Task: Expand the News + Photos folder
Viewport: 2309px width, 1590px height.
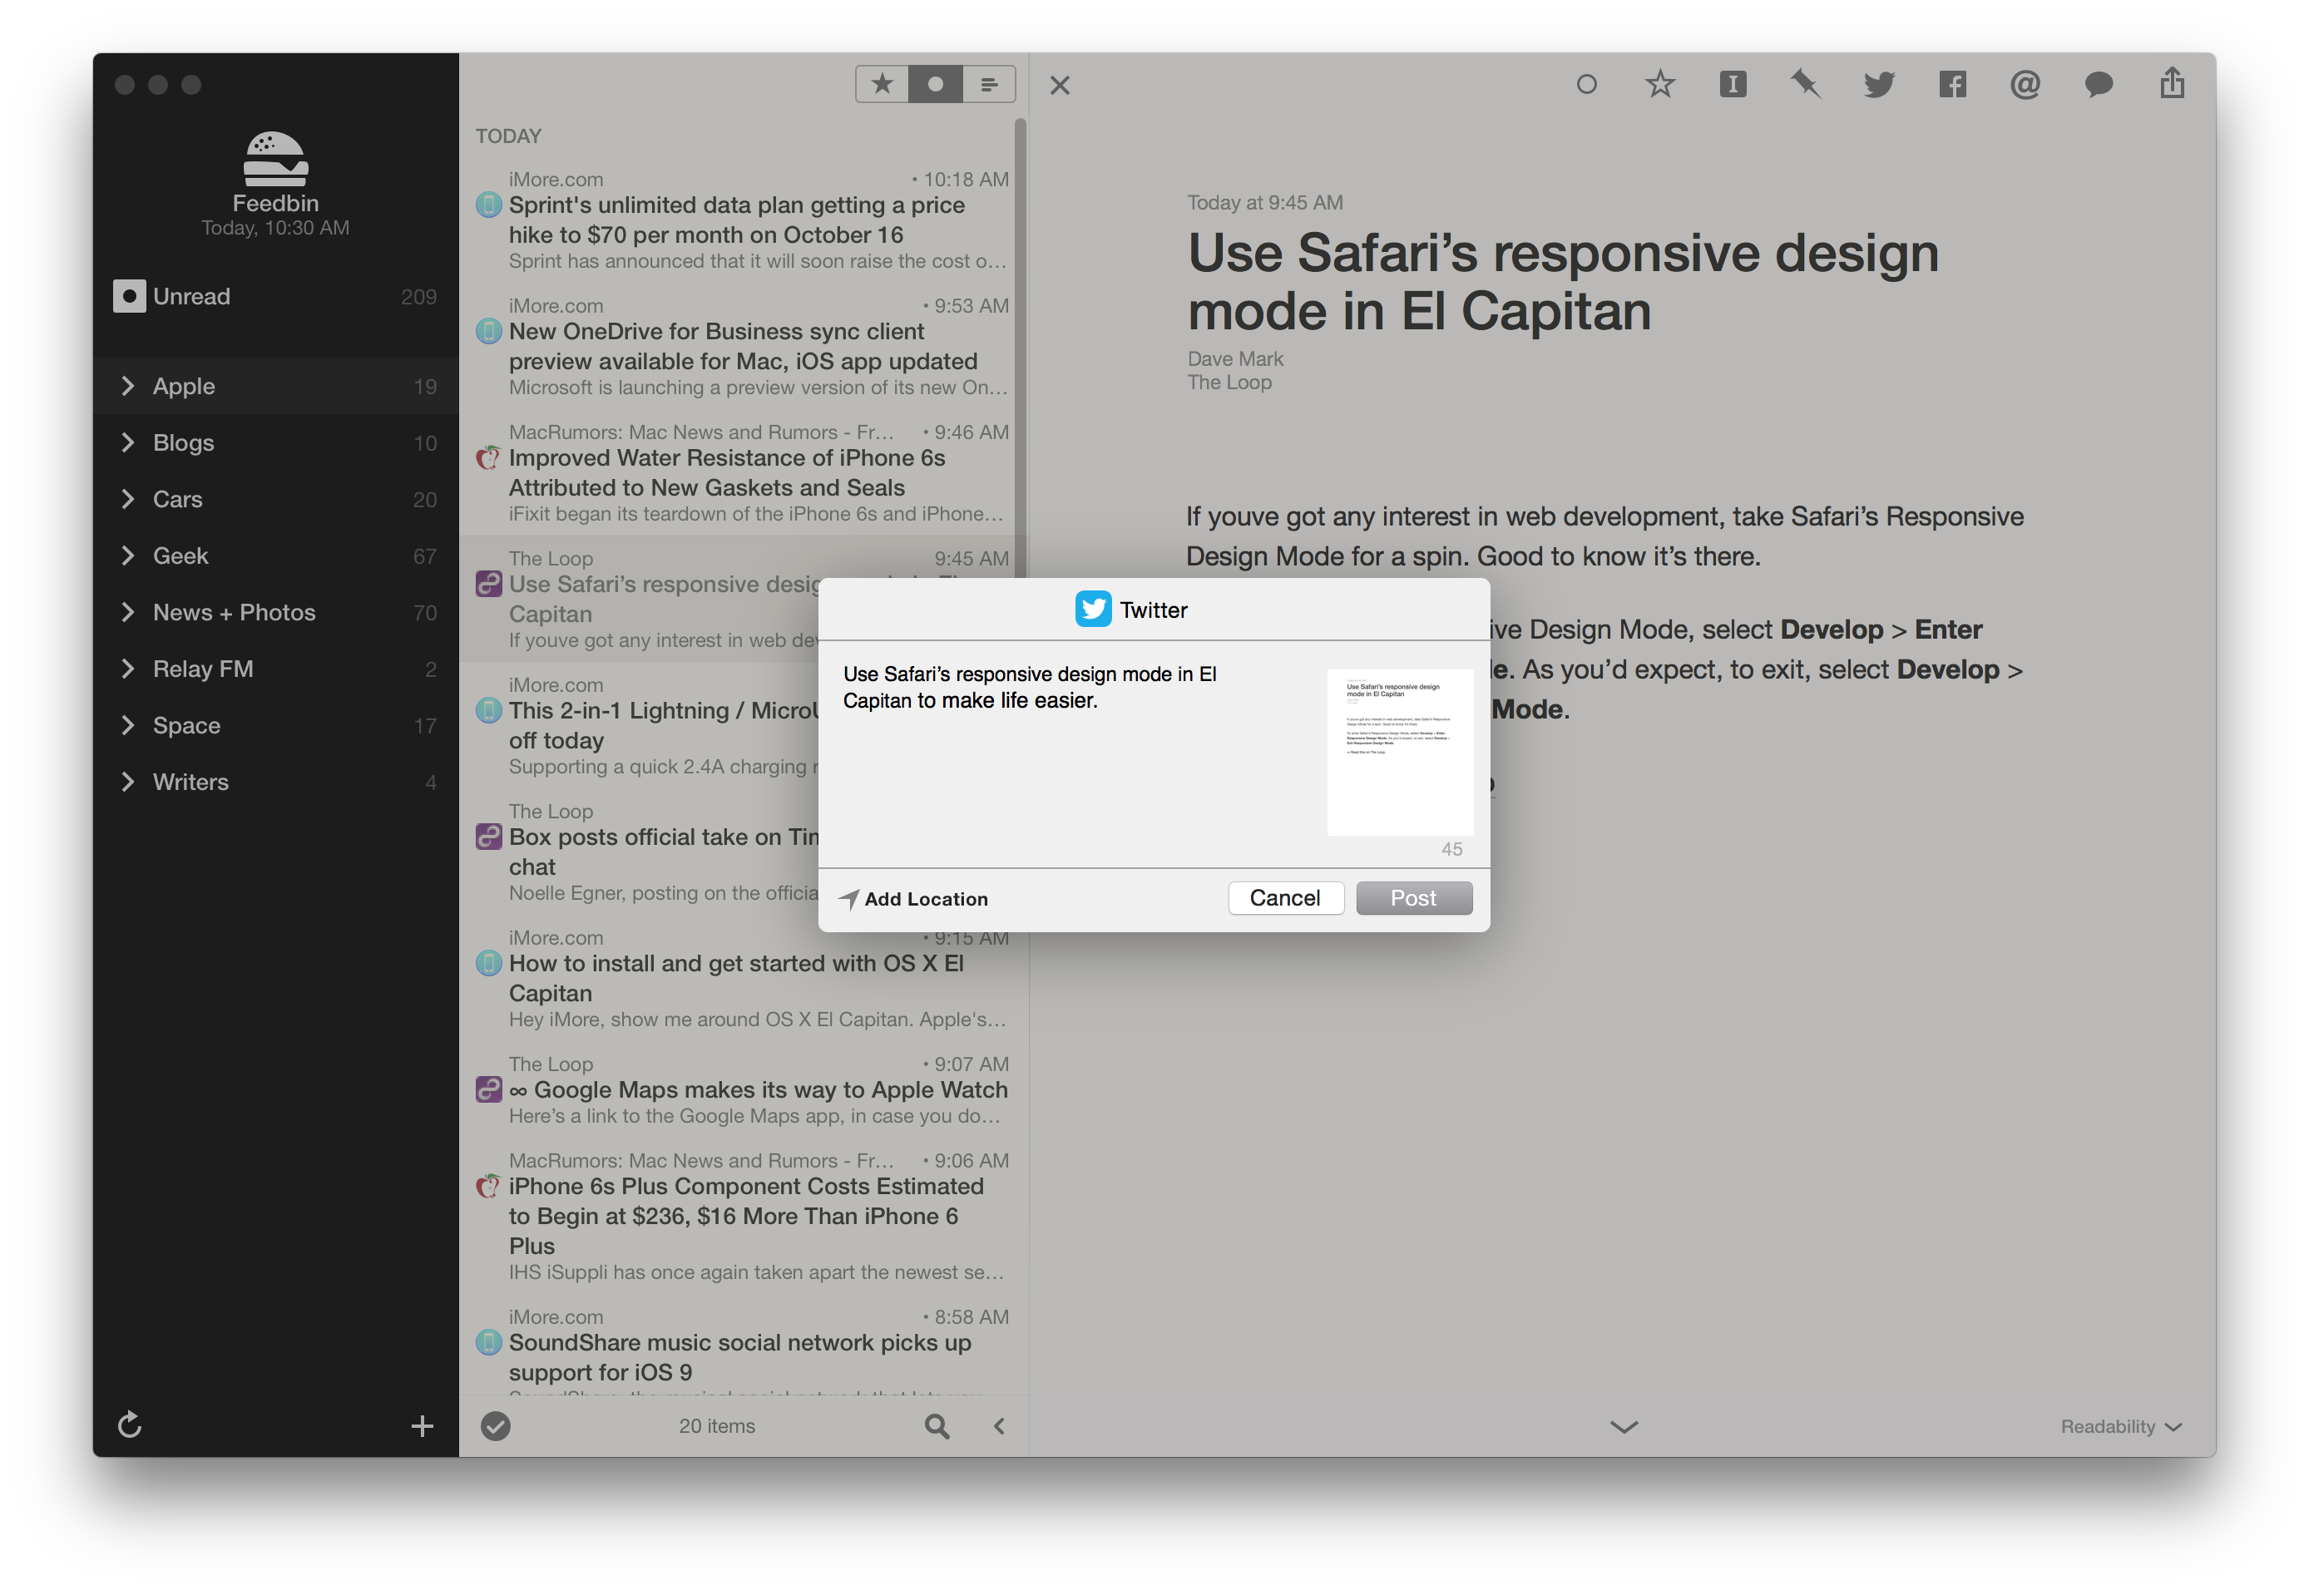Action: (x=126, y=612)
